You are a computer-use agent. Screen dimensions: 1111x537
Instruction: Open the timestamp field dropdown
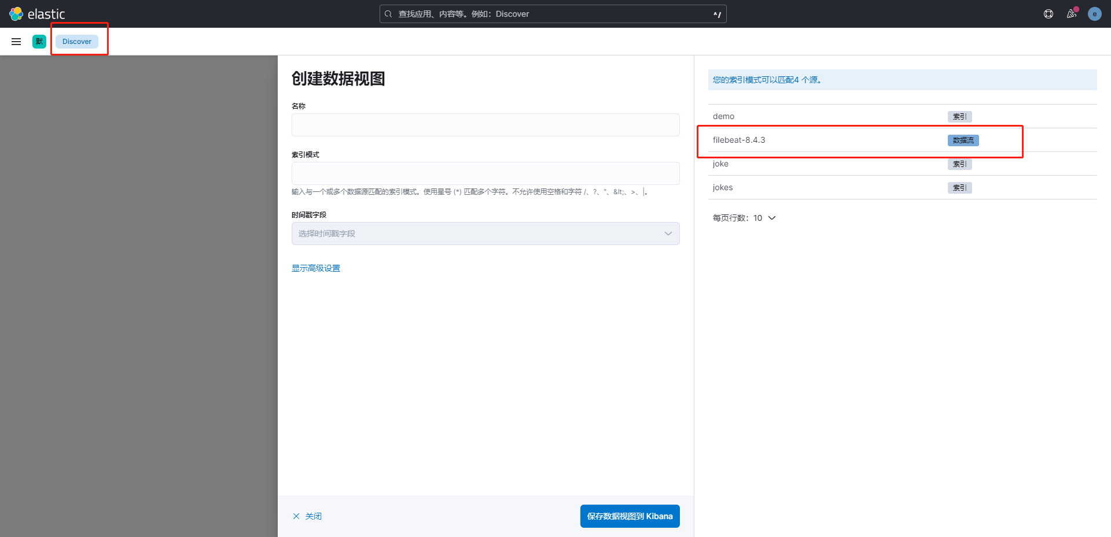[485, 234]
